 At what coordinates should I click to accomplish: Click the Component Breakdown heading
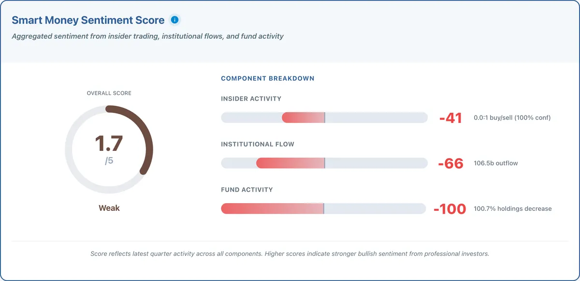268,78
